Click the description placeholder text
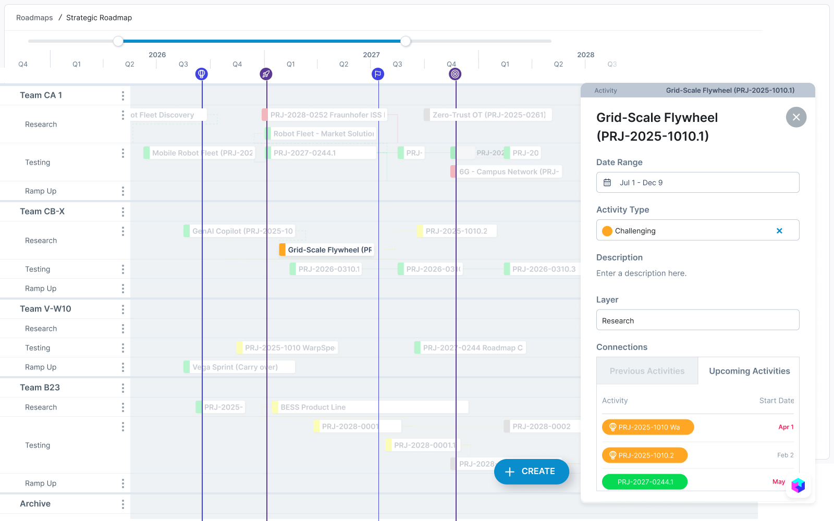The image size is (834, 521). [641, 274]
